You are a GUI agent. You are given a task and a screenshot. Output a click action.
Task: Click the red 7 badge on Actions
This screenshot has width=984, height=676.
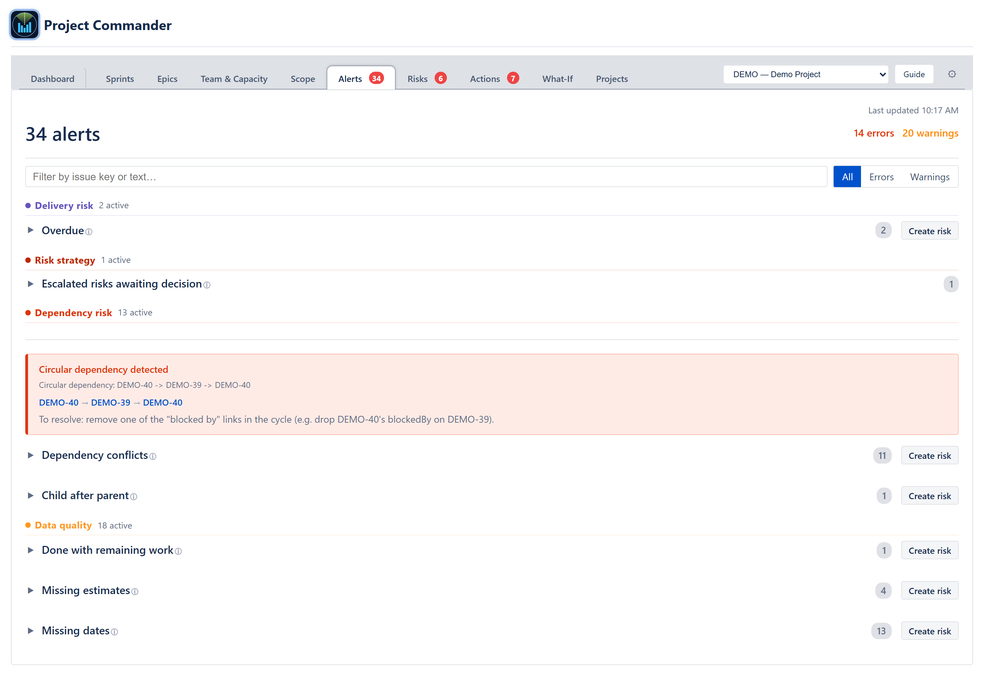(x=513, y=79)
